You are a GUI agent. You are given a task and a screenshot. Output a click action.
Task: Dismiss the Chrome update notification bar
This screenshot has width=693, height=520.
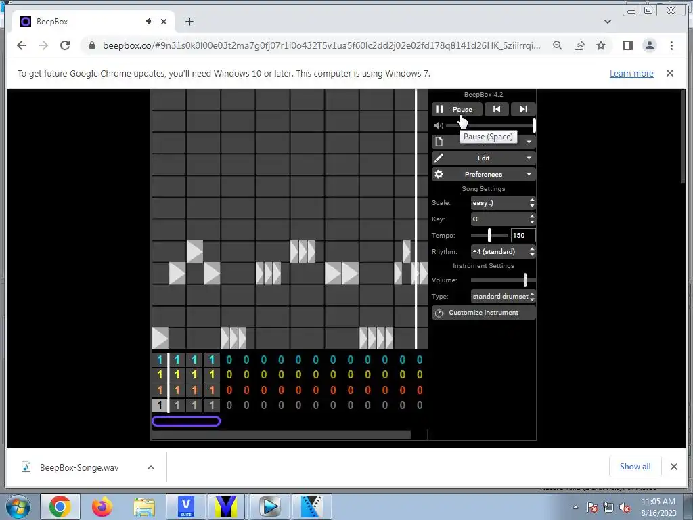670,73
